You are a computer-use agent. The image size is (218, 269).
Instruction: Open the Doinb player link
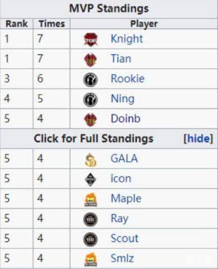[x=126, y=119]
